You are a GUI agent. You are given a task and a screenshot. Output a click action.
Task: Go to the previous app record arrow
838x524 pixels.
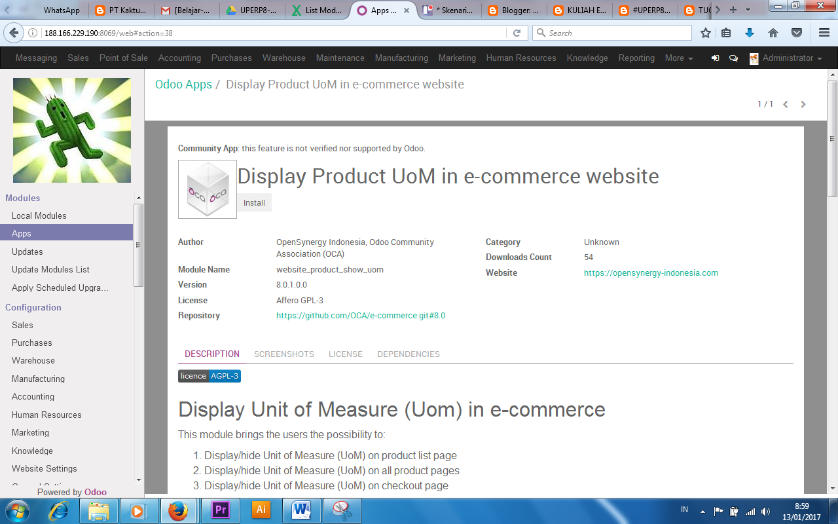[x=786, y=104]
